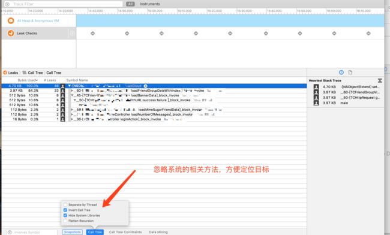The image size is (390, 235).
Task: Click the '3.97 KB' value in call tree
Action: coord(16,91)
